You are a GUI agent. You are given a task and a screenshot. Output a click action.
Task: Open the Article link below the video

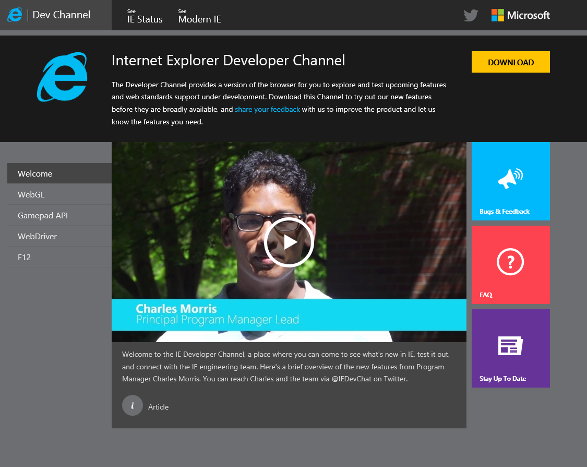click(158, 407)
